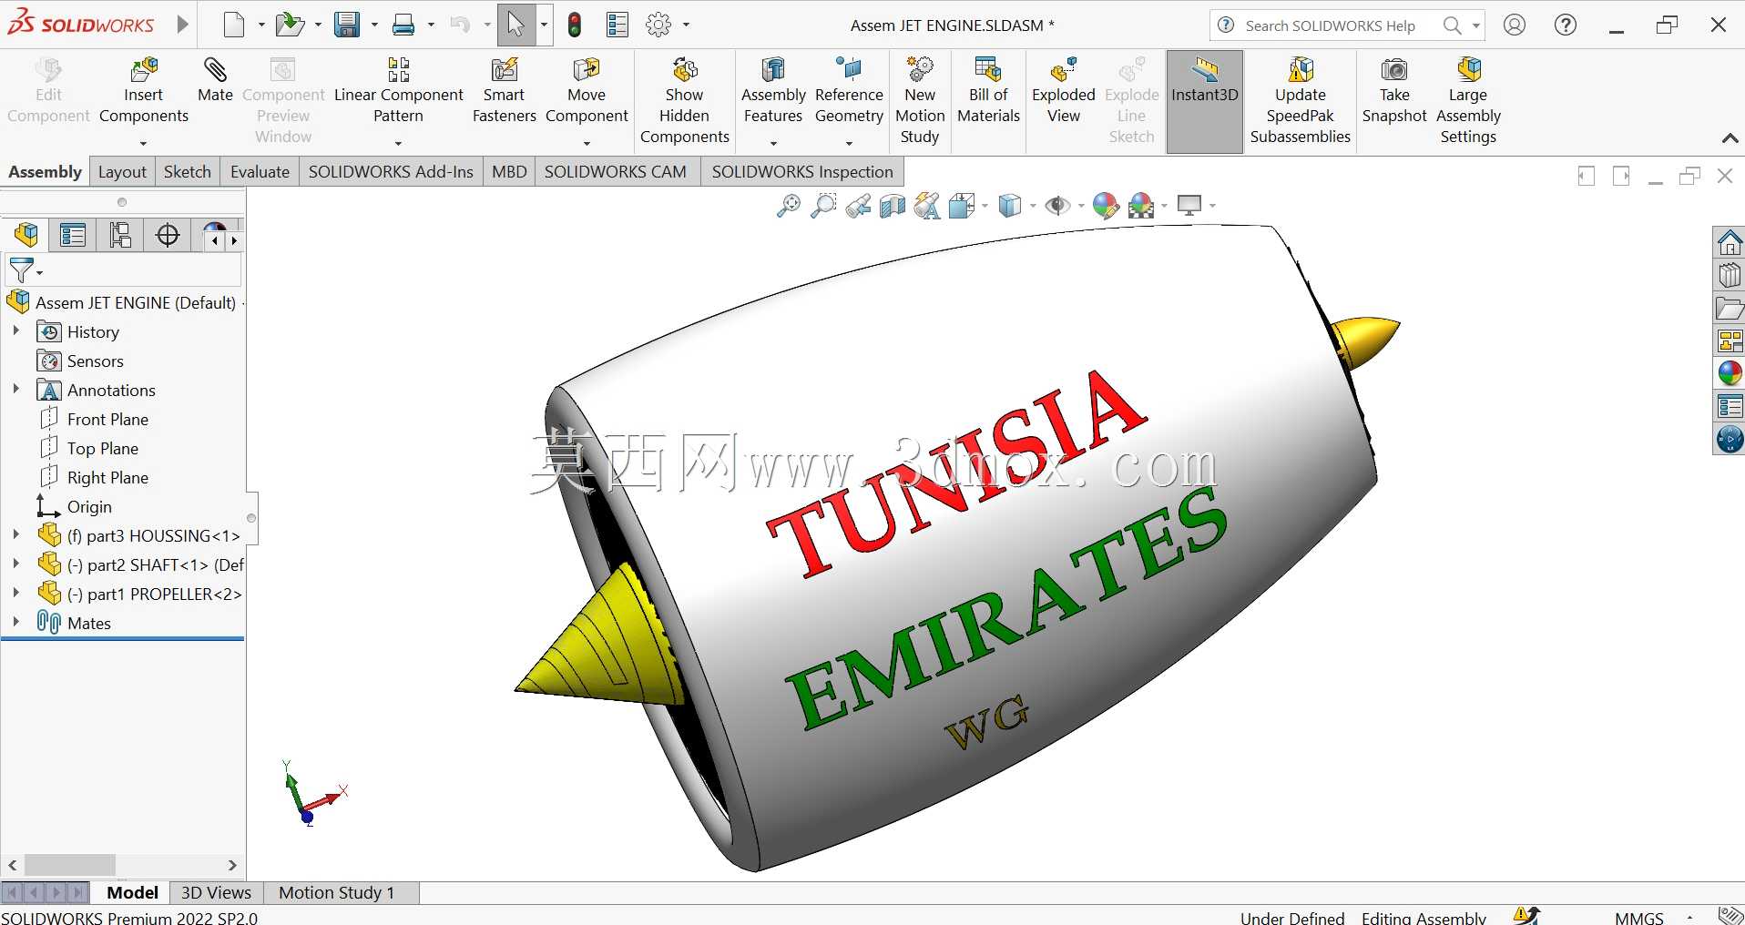This screenshot has width=1745, height=925.
Task: Start a New Motion Study
Action: click(x=920, y=100)
